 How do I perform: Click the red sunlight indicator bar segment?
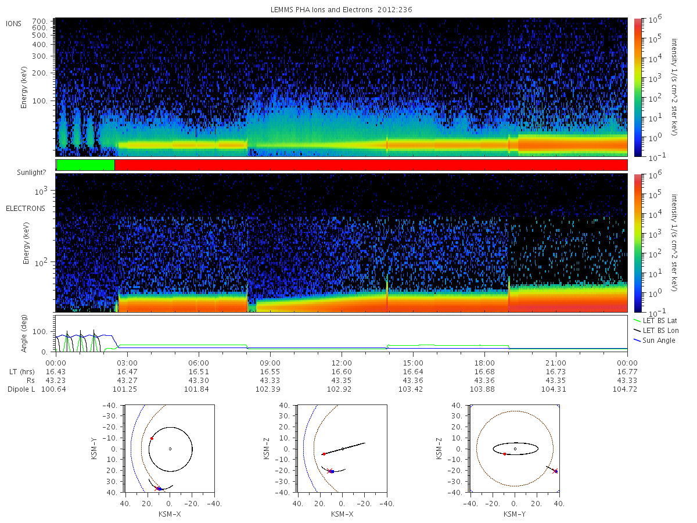371,165
